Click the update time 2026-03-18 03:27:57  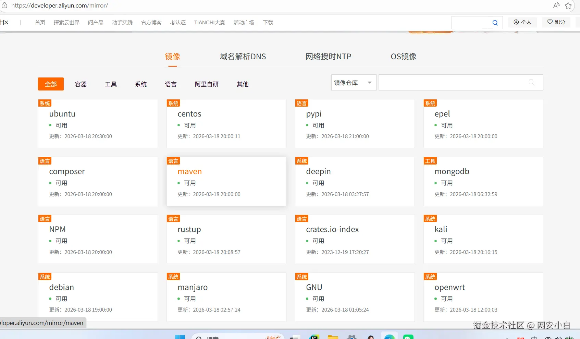pos(345,194)
